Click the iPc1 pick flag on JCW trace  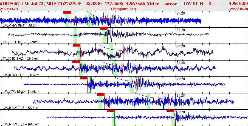point(84,78)
